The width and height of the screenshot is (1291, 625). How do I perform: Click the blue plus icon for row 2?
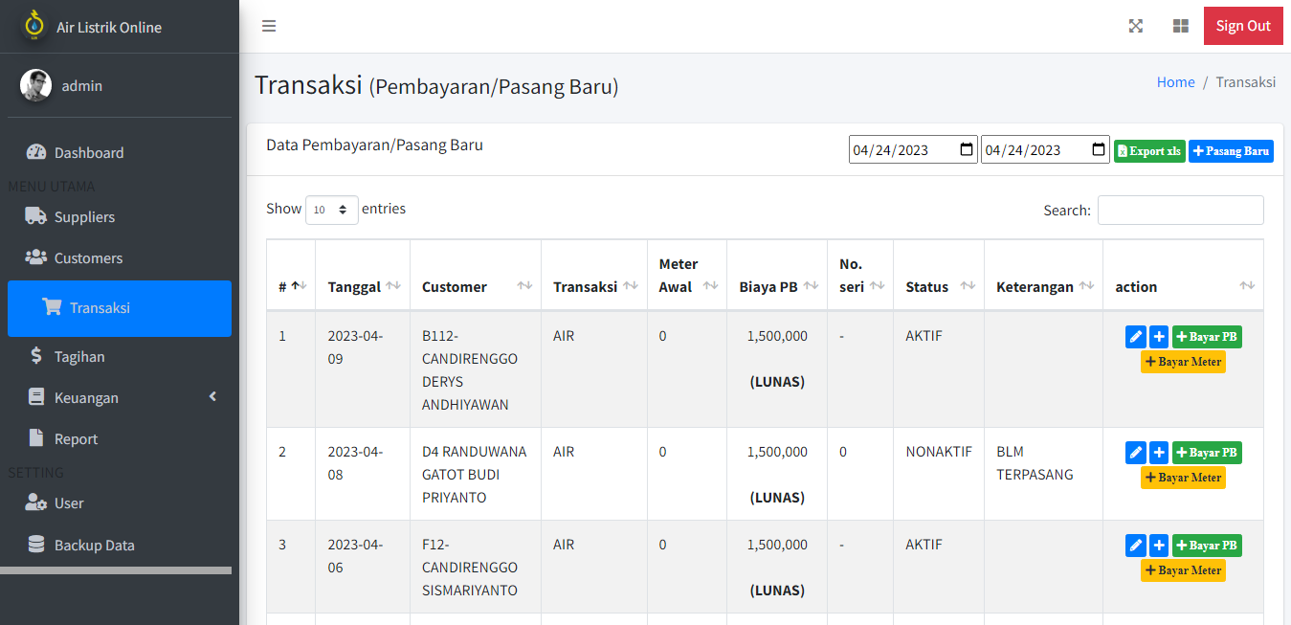point(1158,453)
